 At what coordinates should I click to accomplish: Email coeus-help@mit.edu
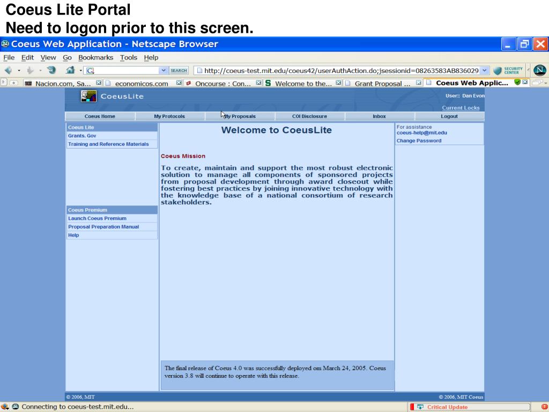click(x=421, y=133)
